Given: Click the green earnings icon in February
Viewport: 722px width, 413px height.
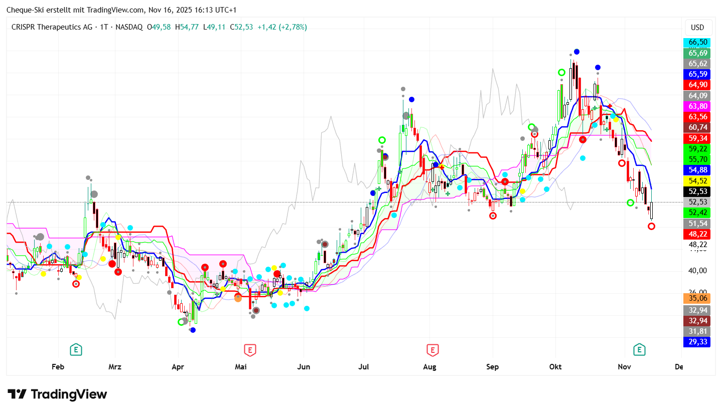Looking at the screenshot, I should 76,349.
